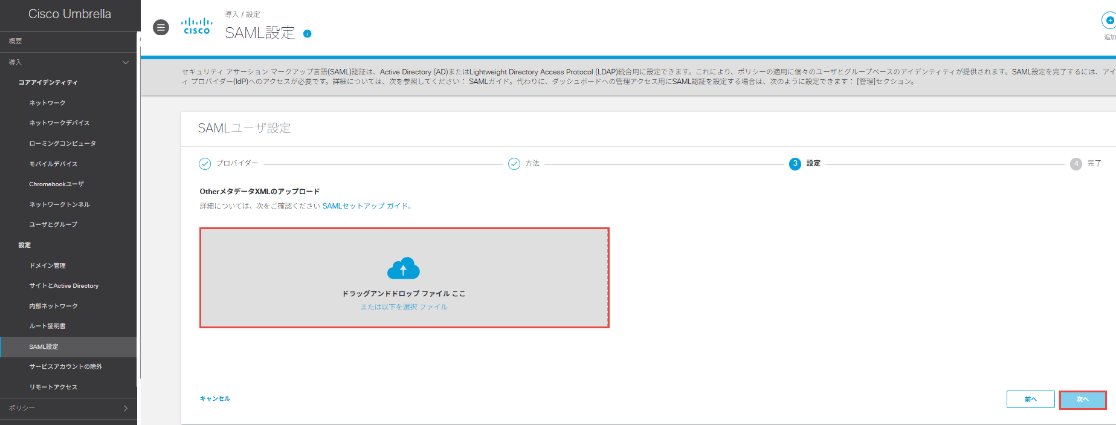Collapse the 導入 sidebar section
The height and width of the screenshot is (425, 1116).
(125, 62)
